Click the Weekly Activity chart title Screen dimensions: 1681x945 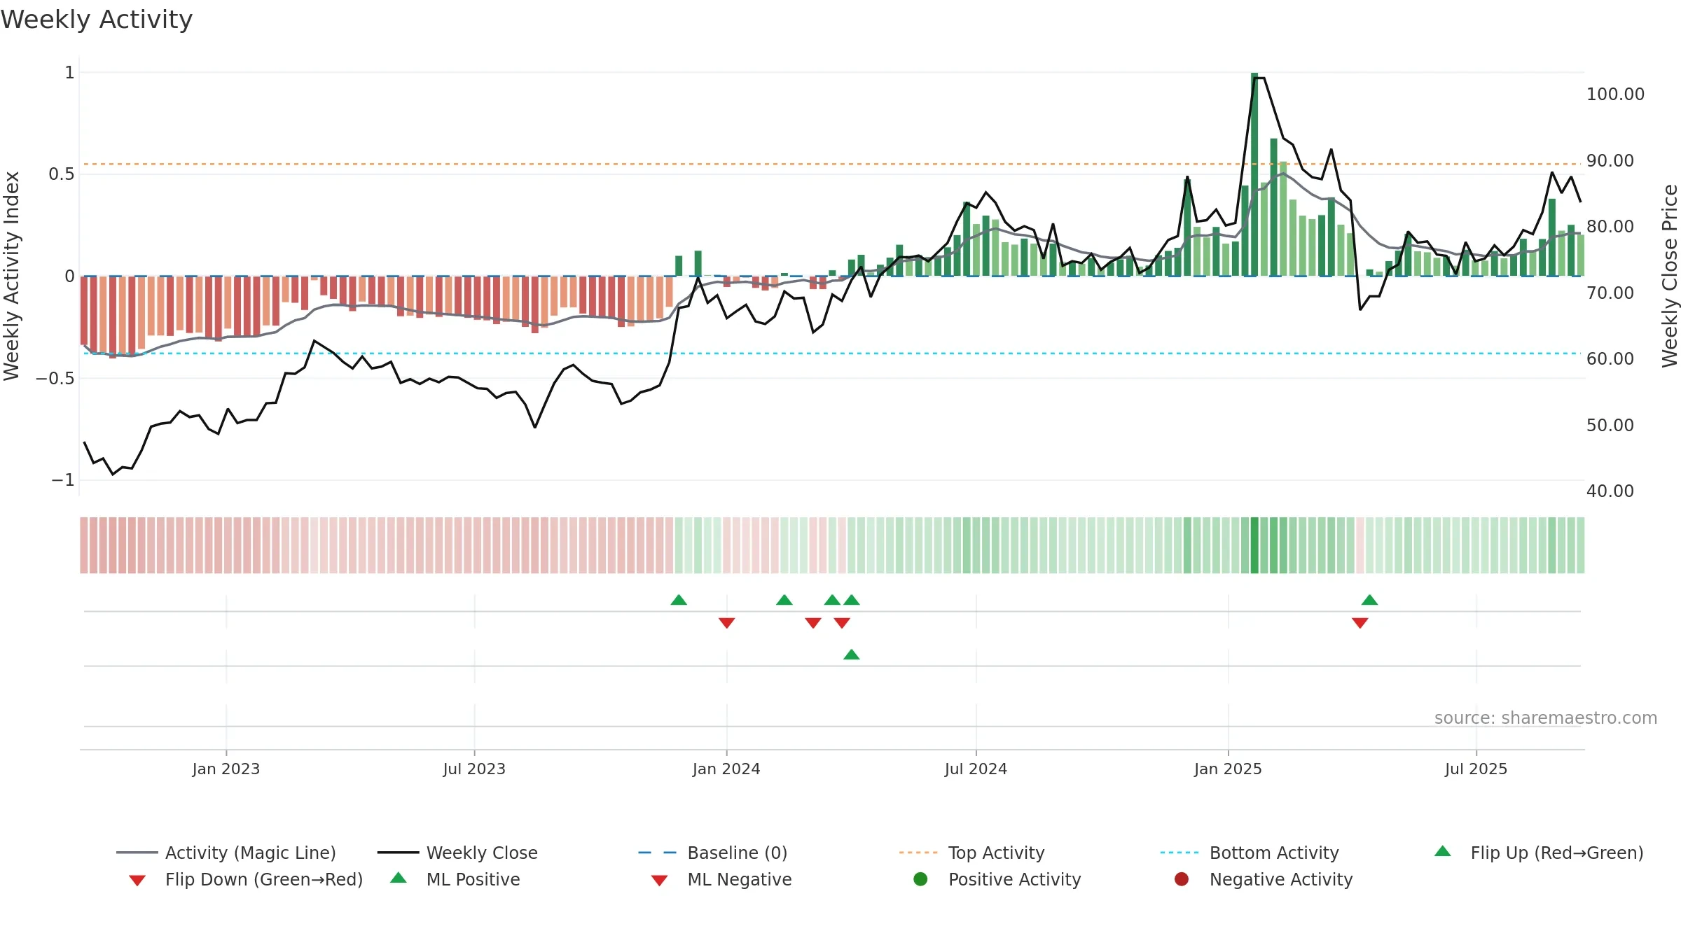tap(97, 20)
